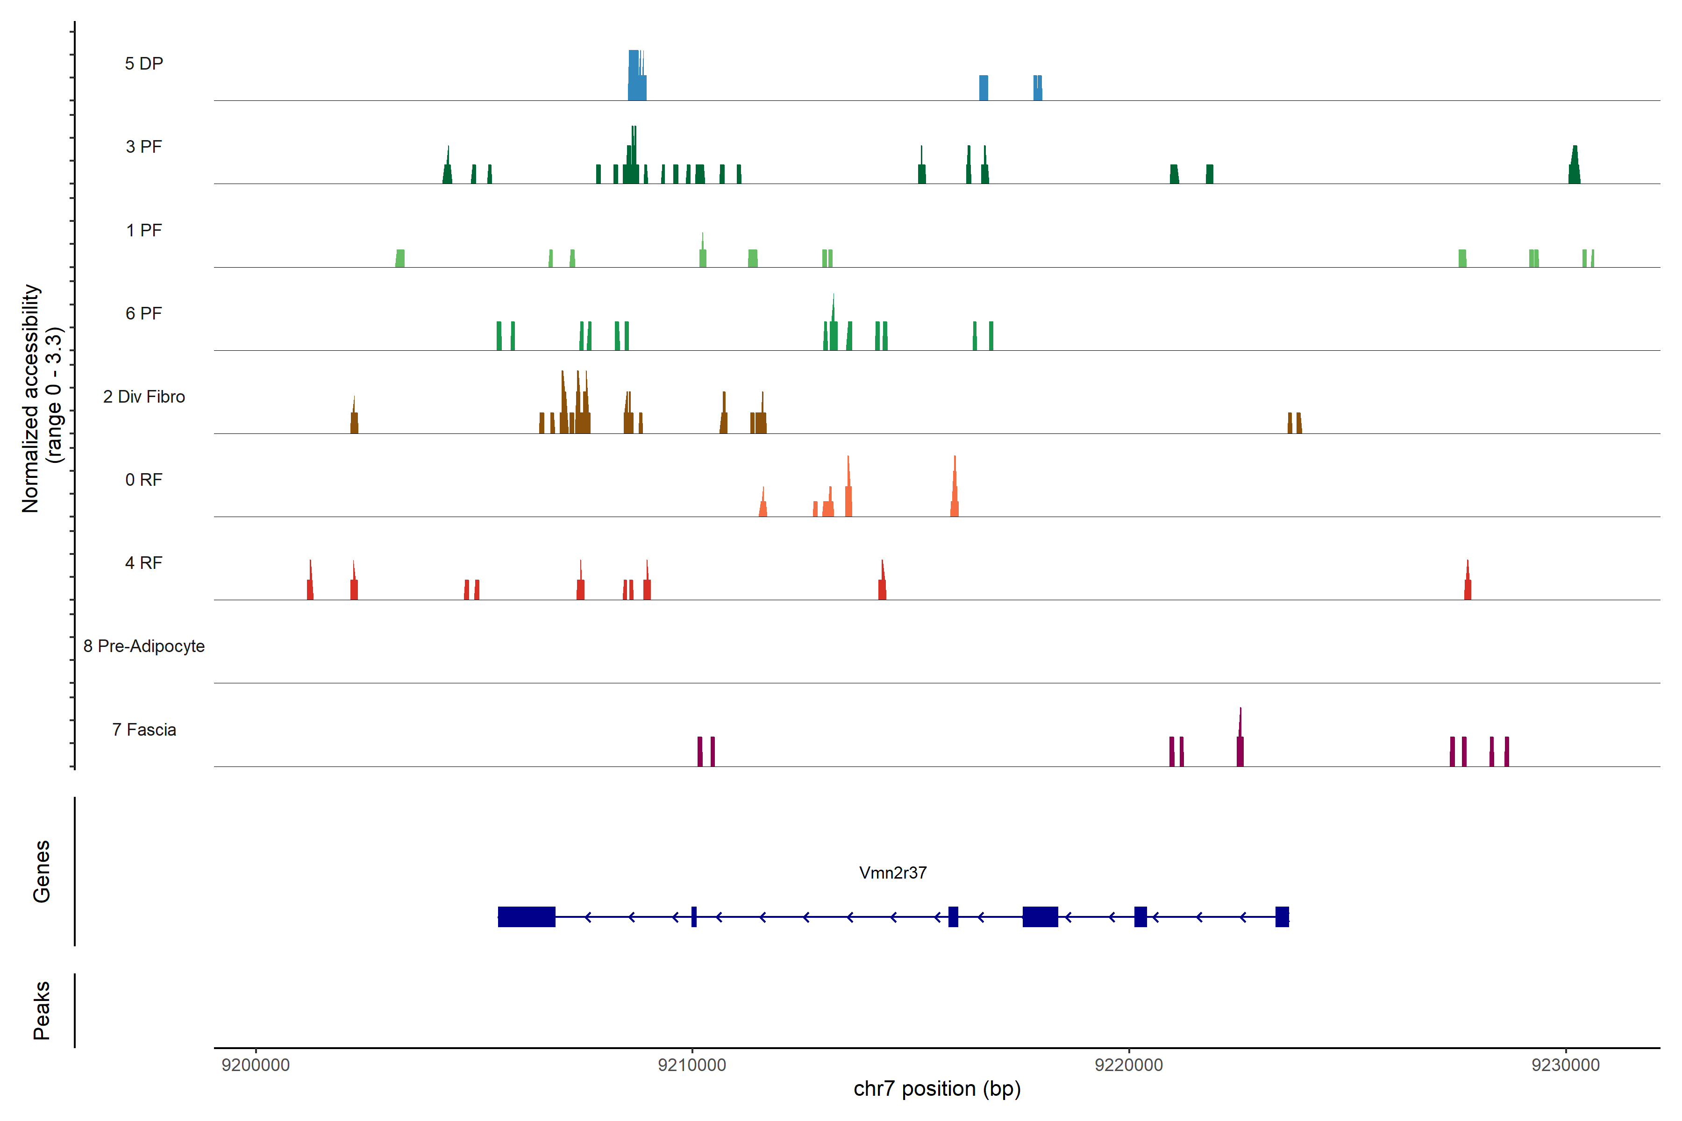Click the Genes panel label

(42, 871)
